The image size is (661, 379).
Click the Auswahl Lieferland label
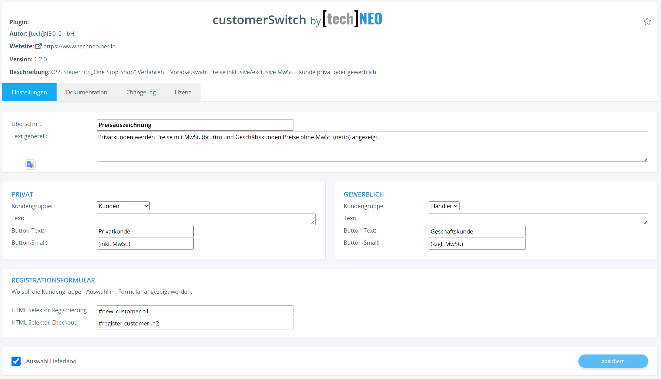tap(51, 361)
